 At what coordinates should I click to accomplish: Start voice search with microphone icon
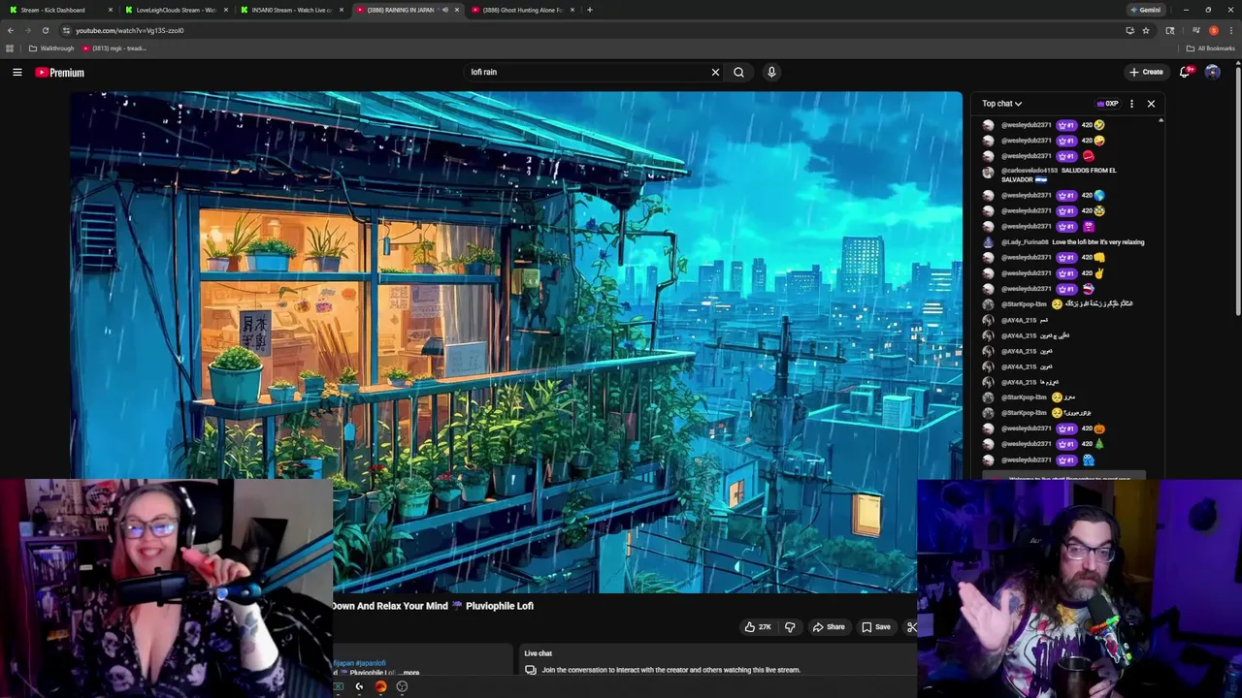pyautogui.click(x=771, y=72)
